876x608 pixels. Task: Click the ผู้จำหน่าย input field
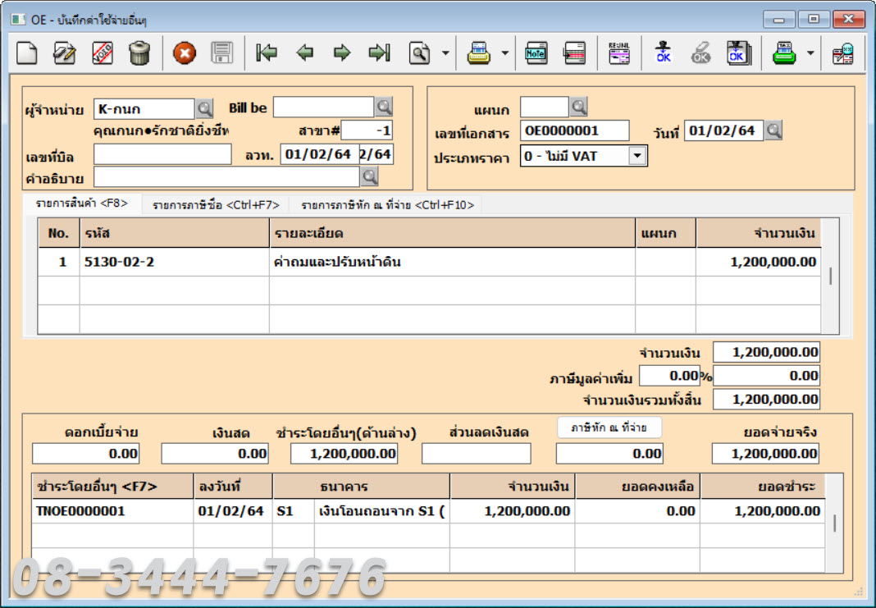tap(144, 109)
